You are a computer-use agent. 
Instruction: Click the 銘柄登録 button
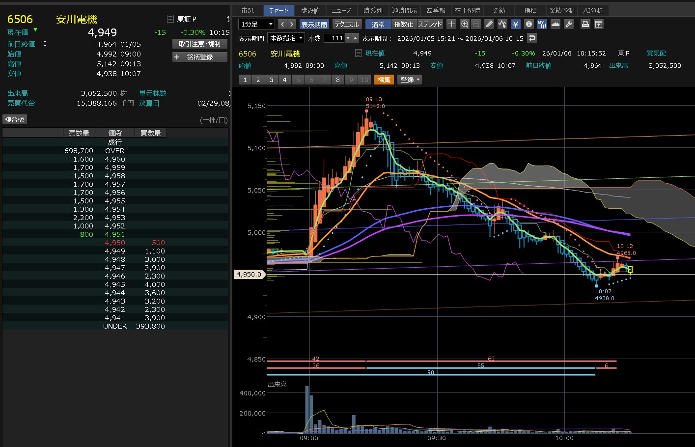[199, 57]
